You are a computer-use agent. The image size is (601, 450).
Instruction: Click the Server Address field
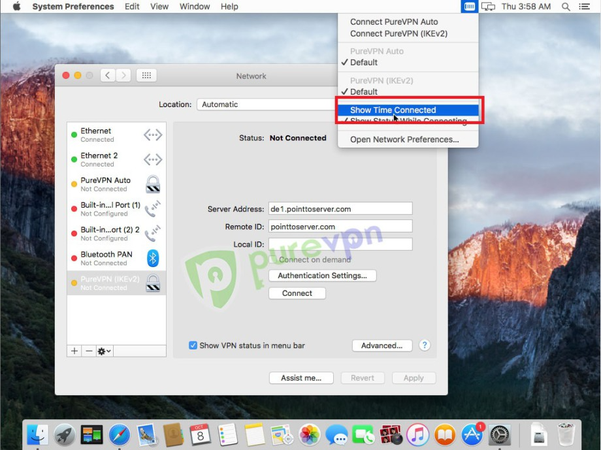pos(340,209)
